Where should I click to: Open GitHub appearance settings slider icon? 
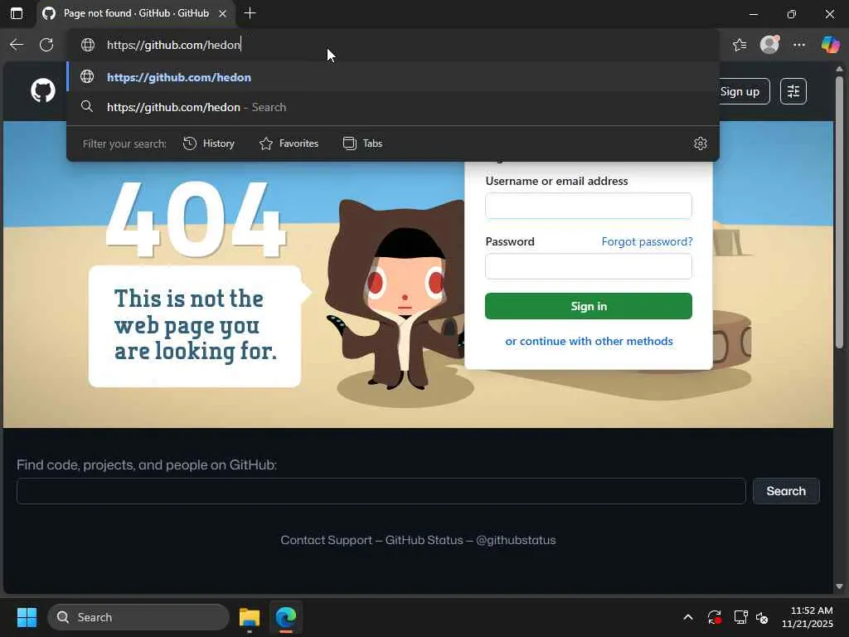793,91
